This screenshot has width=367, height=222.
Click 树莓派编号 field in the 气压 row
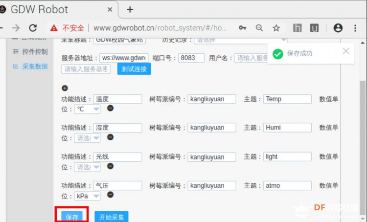pos(212,186)
